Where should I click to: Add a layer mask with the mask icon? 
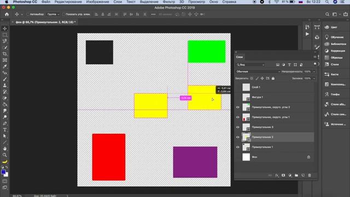click(x=283, y=175)
